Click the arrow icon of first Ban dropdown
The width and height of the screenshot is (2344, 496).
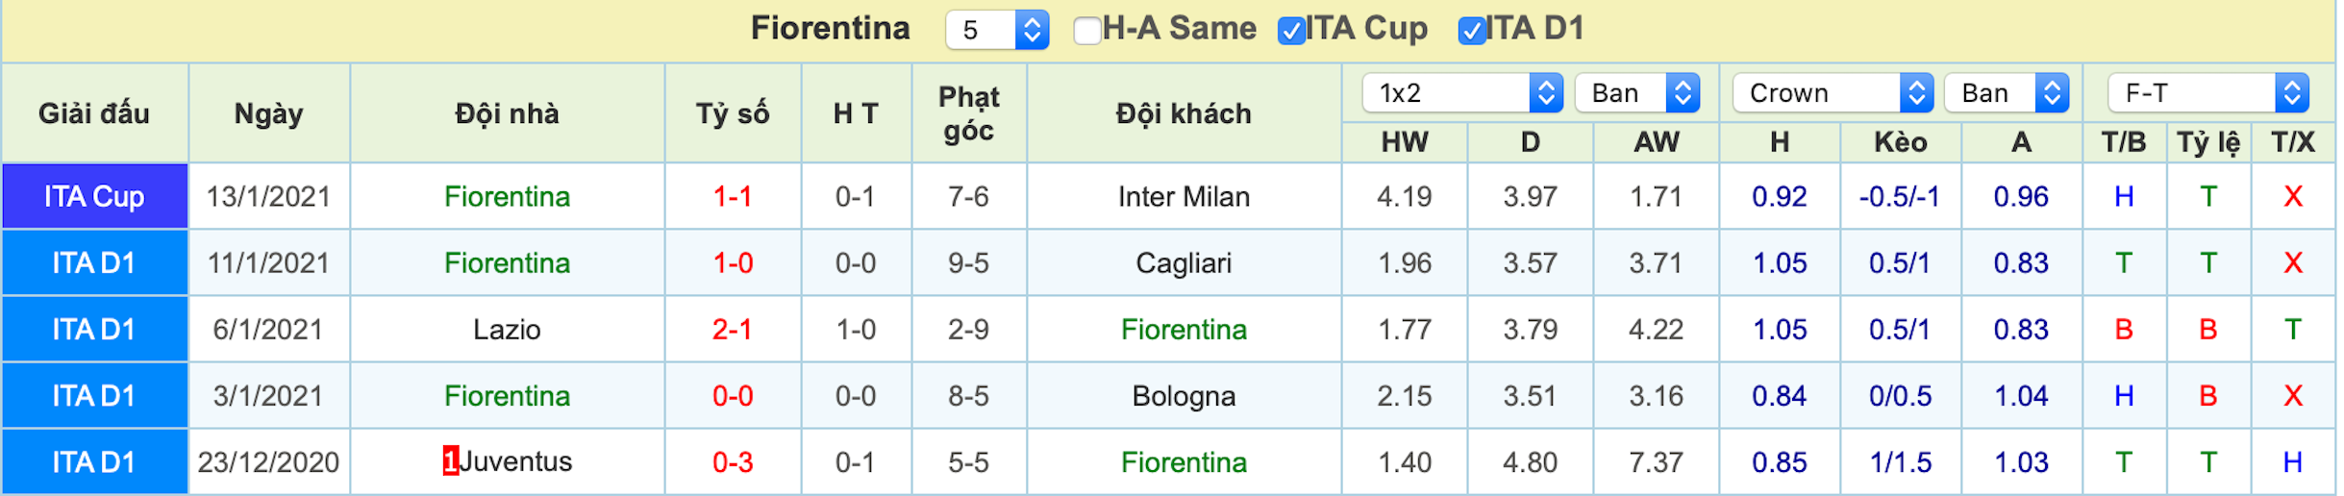[1683, 93]
